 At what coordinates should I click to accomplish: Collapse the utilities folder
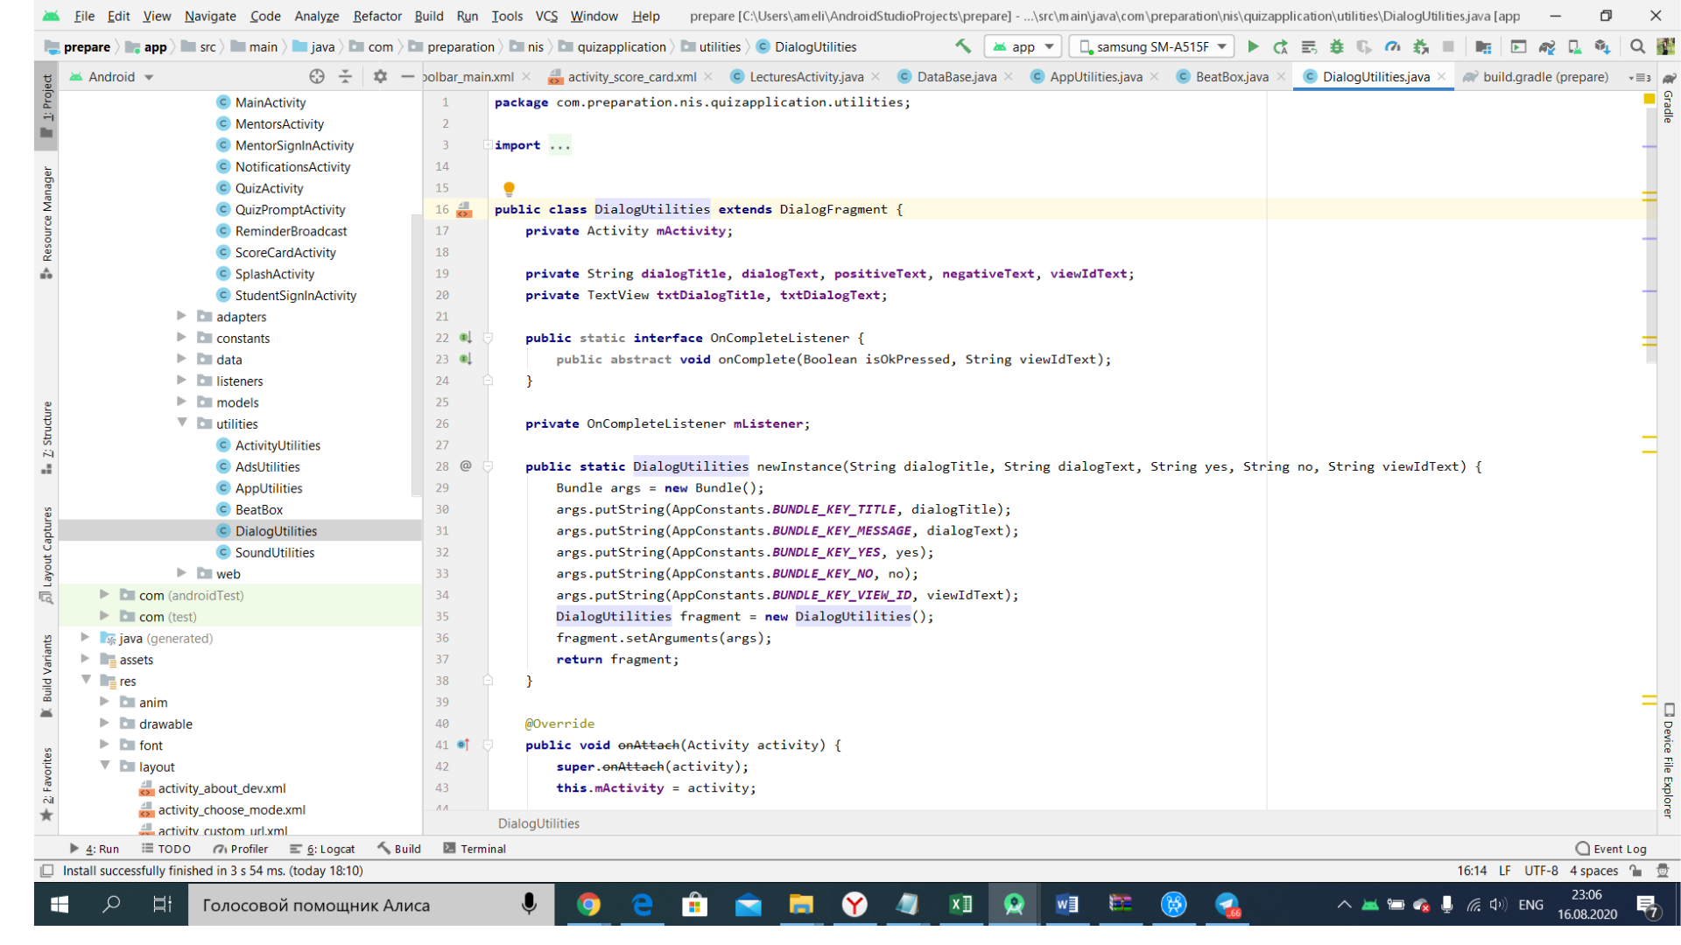(181, 423)
